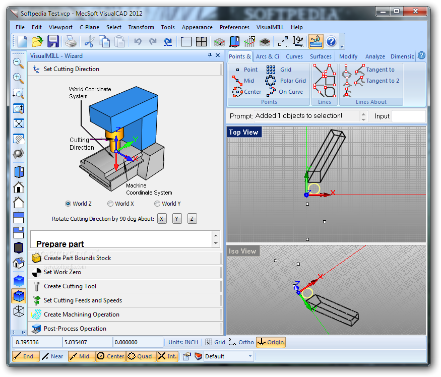Screen dimensions: 441x377
Task: Toggle the End object snap
Action: [x=26, y=356]
